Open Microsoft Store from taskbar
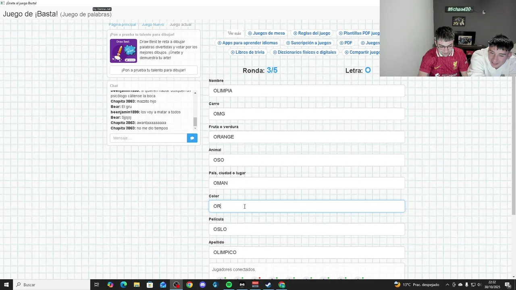 tap(150, 285)
